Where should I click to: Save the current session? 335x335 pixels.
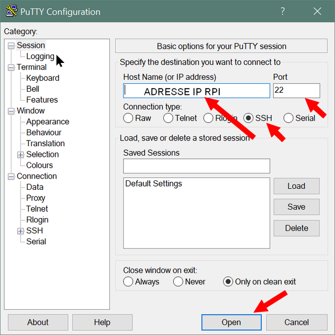point(297,207)
